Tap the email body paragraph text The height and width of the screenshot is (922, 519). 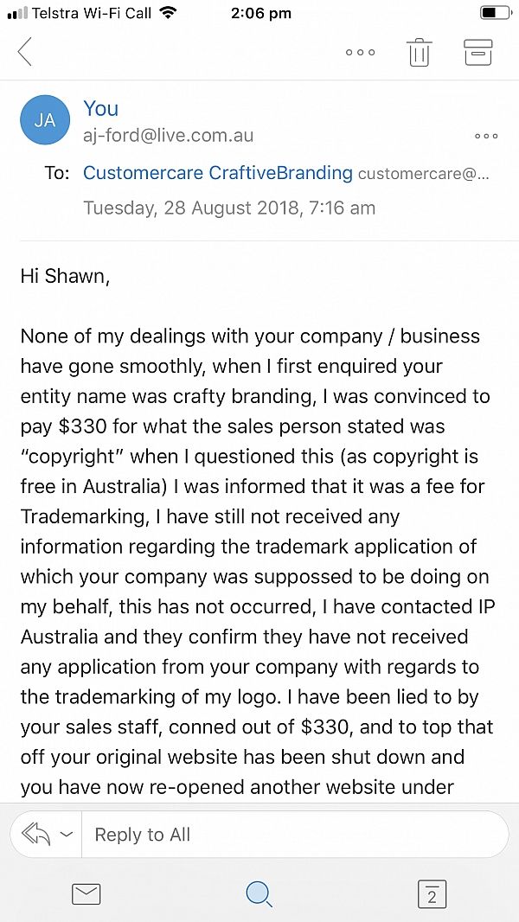256,561
